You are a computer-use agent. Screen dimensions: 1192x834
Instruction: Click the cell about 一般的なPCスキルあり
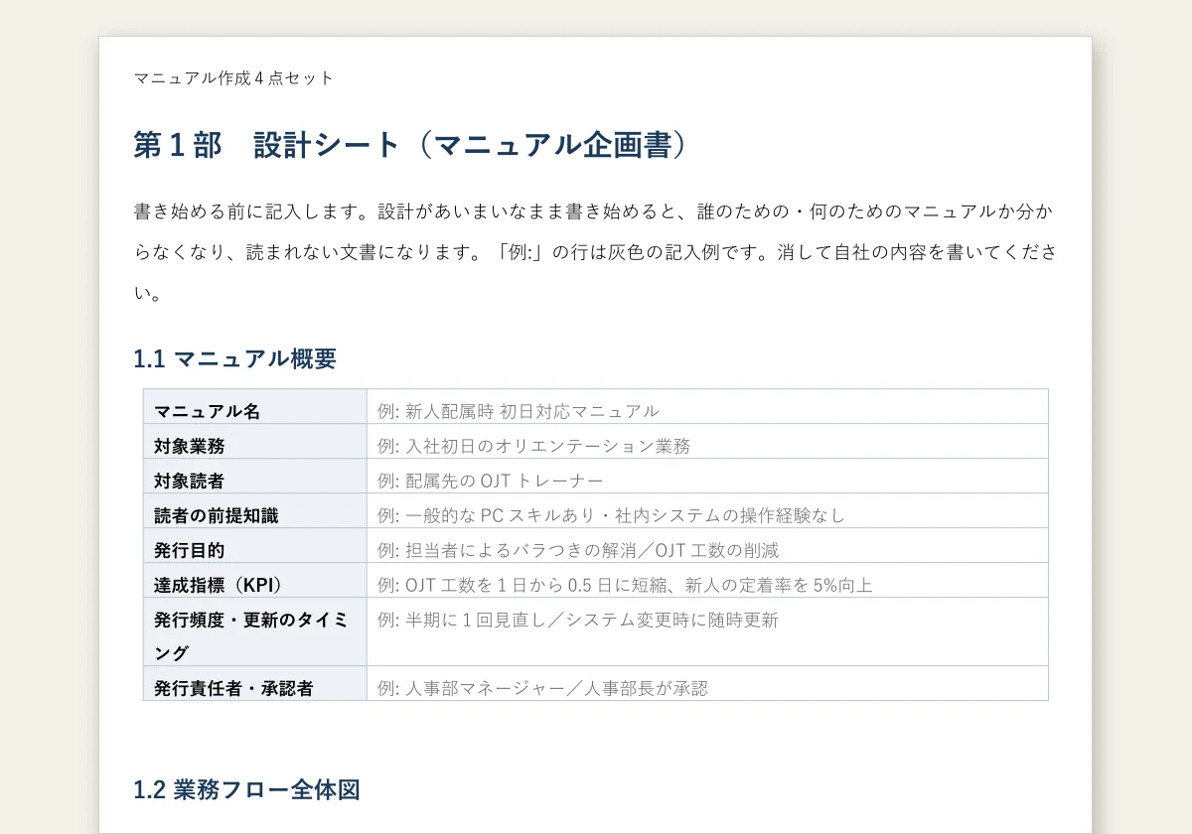click(707, 511)
